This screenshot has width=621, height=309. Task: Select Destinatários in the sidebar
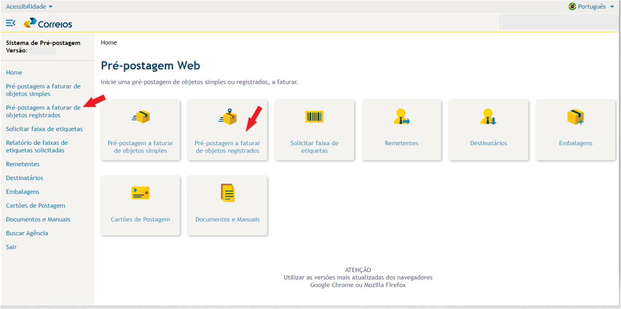pos(25,178)
